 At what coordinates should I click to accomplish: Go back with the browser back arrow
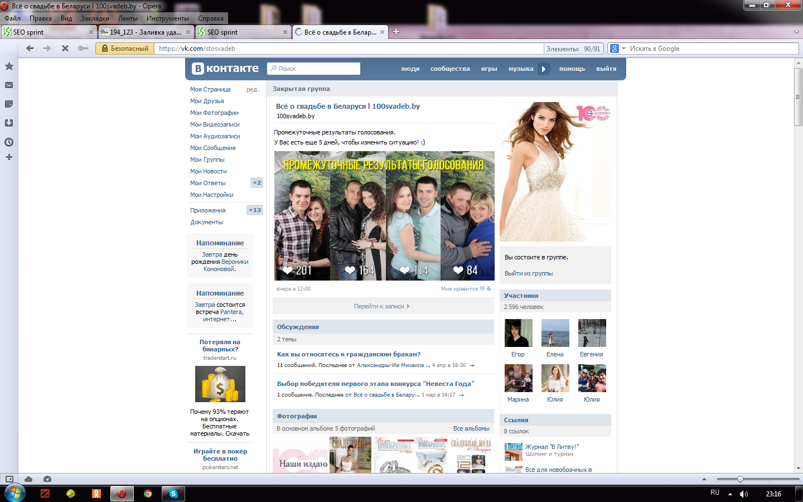[30, 49]
